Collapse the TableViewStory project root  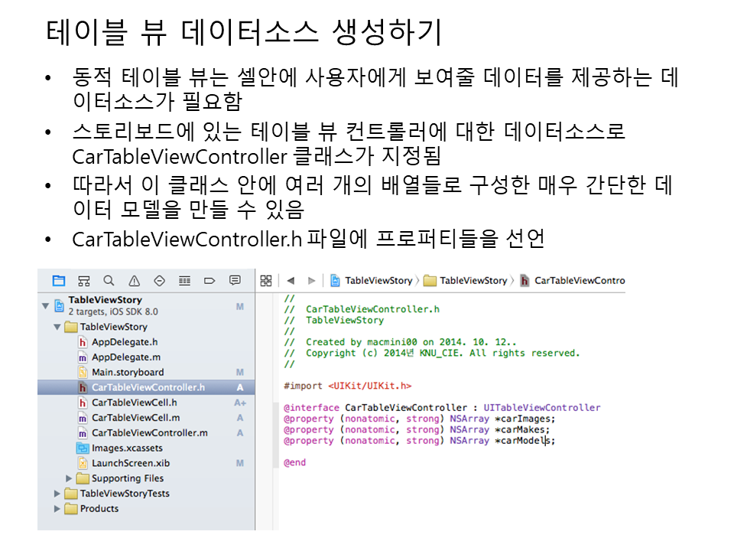point(45,305)
